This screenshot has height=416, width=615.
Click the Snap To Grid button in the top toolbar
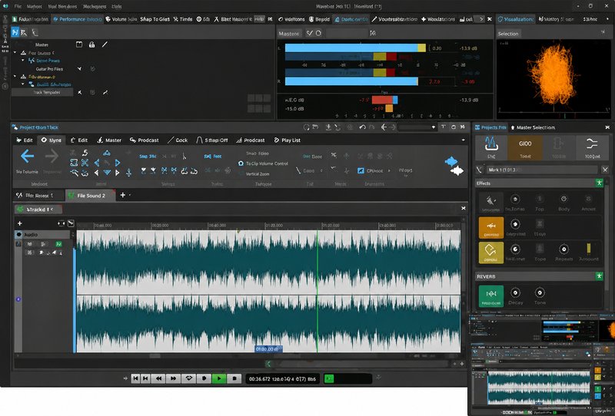(x=155, y=19)
